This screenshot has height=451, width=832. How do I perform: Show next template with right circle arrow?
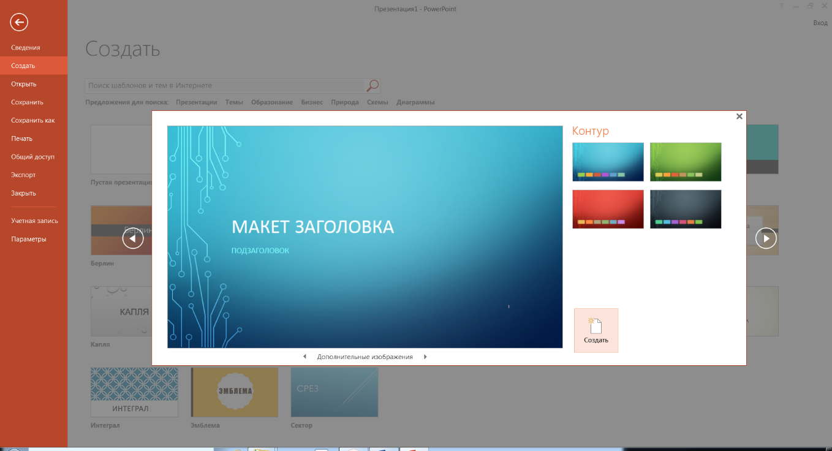[x=766, y=238]
